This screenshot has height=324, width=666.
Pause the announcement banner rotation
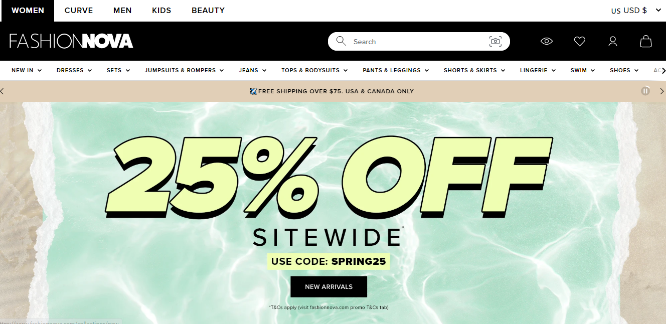(645, 91)
